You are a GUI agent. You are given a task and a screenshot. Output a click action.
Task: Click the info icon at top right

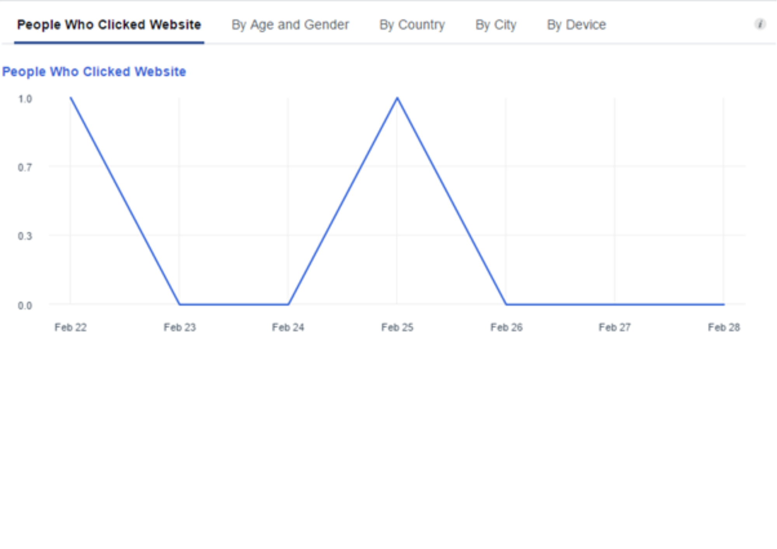pos(760,24)
